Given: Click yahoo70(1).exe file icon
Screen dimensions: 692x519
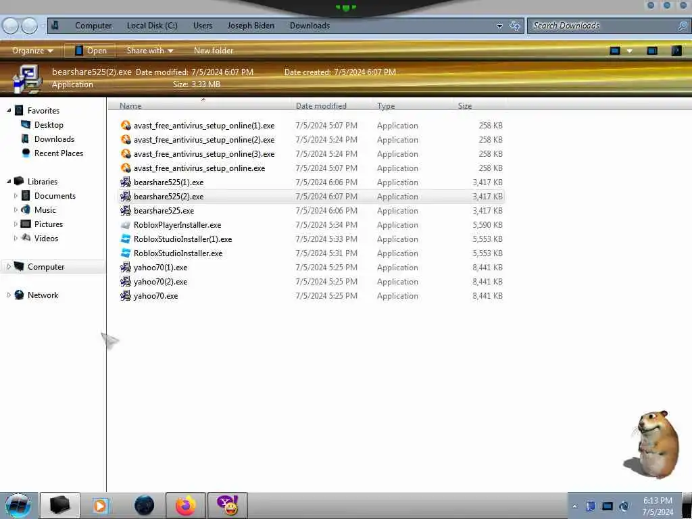Looking at the screenshot, I should [126, 268].
